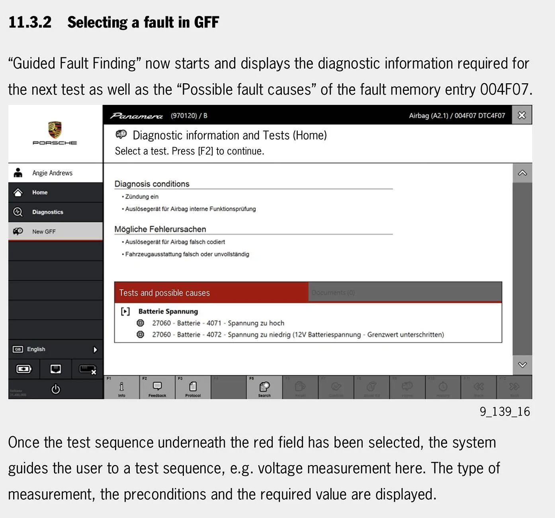Click the scroll down chevron
555x518 pixels.
(x=522, y=365)
